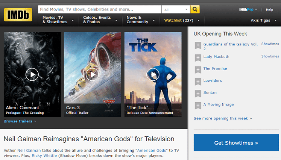
Task: Click the search input field
Action: pyautogui.click(x=100, y=9)
